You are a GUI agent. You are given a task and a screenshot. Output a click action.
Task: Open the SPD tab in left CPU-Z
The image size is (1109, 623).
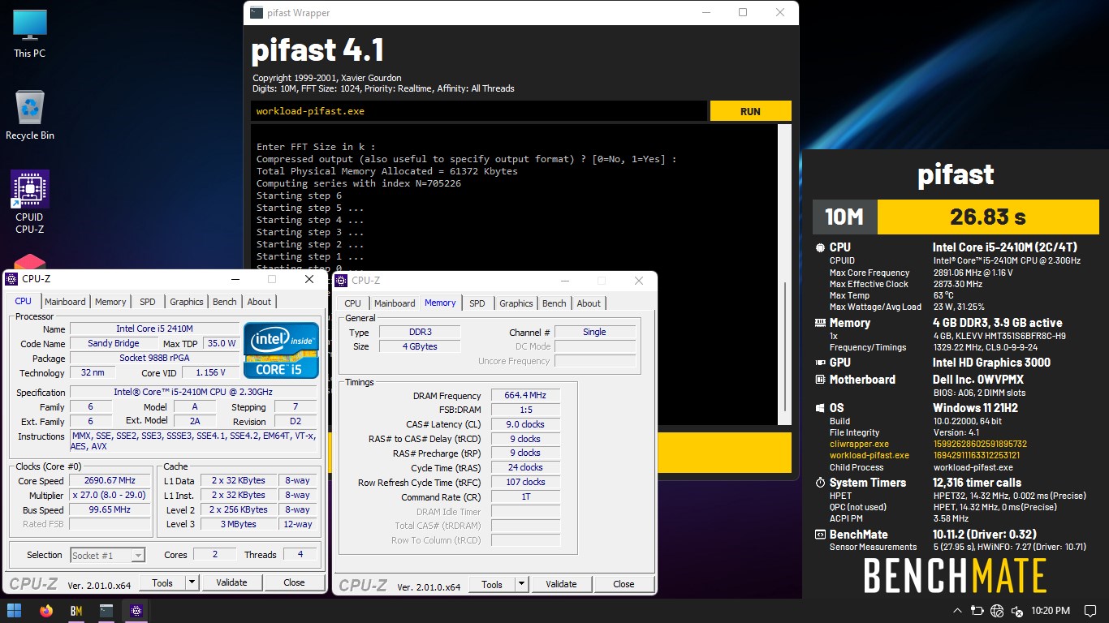pos(147,302)
